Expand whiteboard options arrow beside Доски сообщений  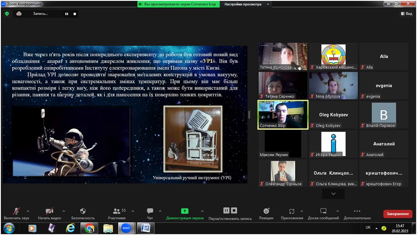pos(338,211)
